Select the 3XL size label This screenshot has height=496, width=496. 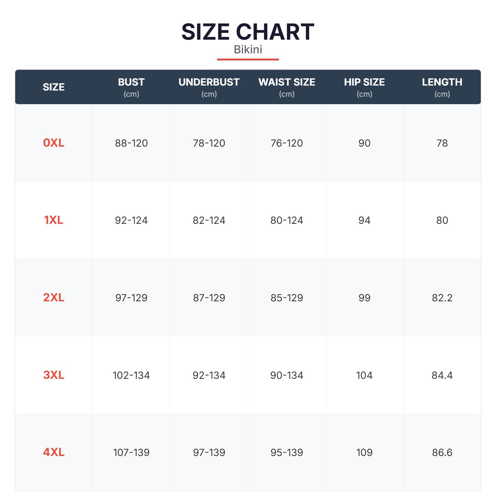coord(54,375)
